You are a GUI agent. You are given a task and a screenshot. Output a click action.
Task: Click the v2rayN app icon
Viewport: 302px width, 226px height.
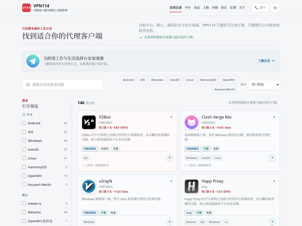click(x=89, y=186)
